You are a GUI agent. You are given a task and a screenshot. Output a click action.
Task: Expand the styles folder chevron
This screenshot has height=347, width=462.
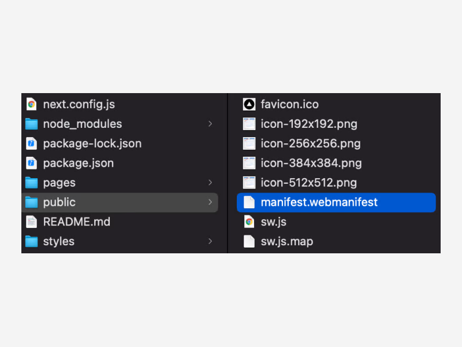click(210, 241)
